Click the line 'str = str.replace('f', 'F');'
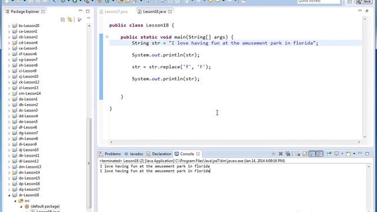Screen dimensions: 377x212 tap(171, 67)
